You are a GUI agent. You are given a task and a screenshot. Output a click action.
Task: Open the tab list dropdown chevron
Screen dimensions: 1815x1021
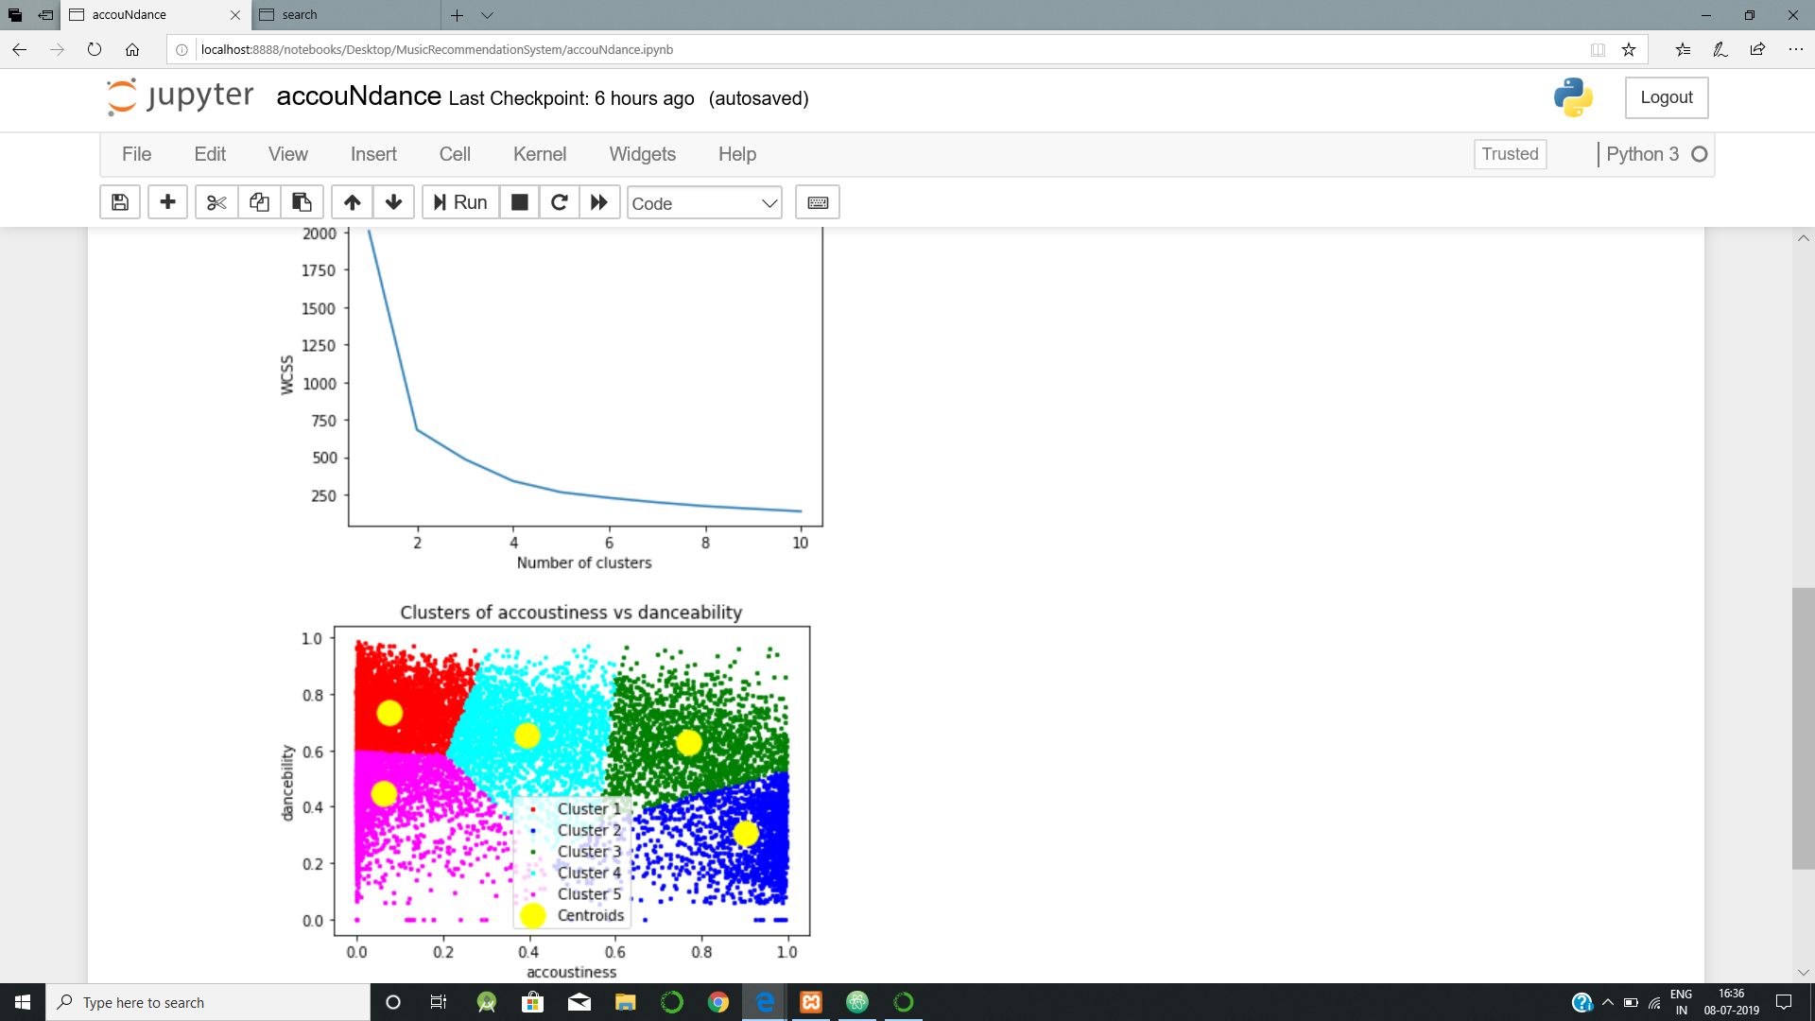(487, 14)
